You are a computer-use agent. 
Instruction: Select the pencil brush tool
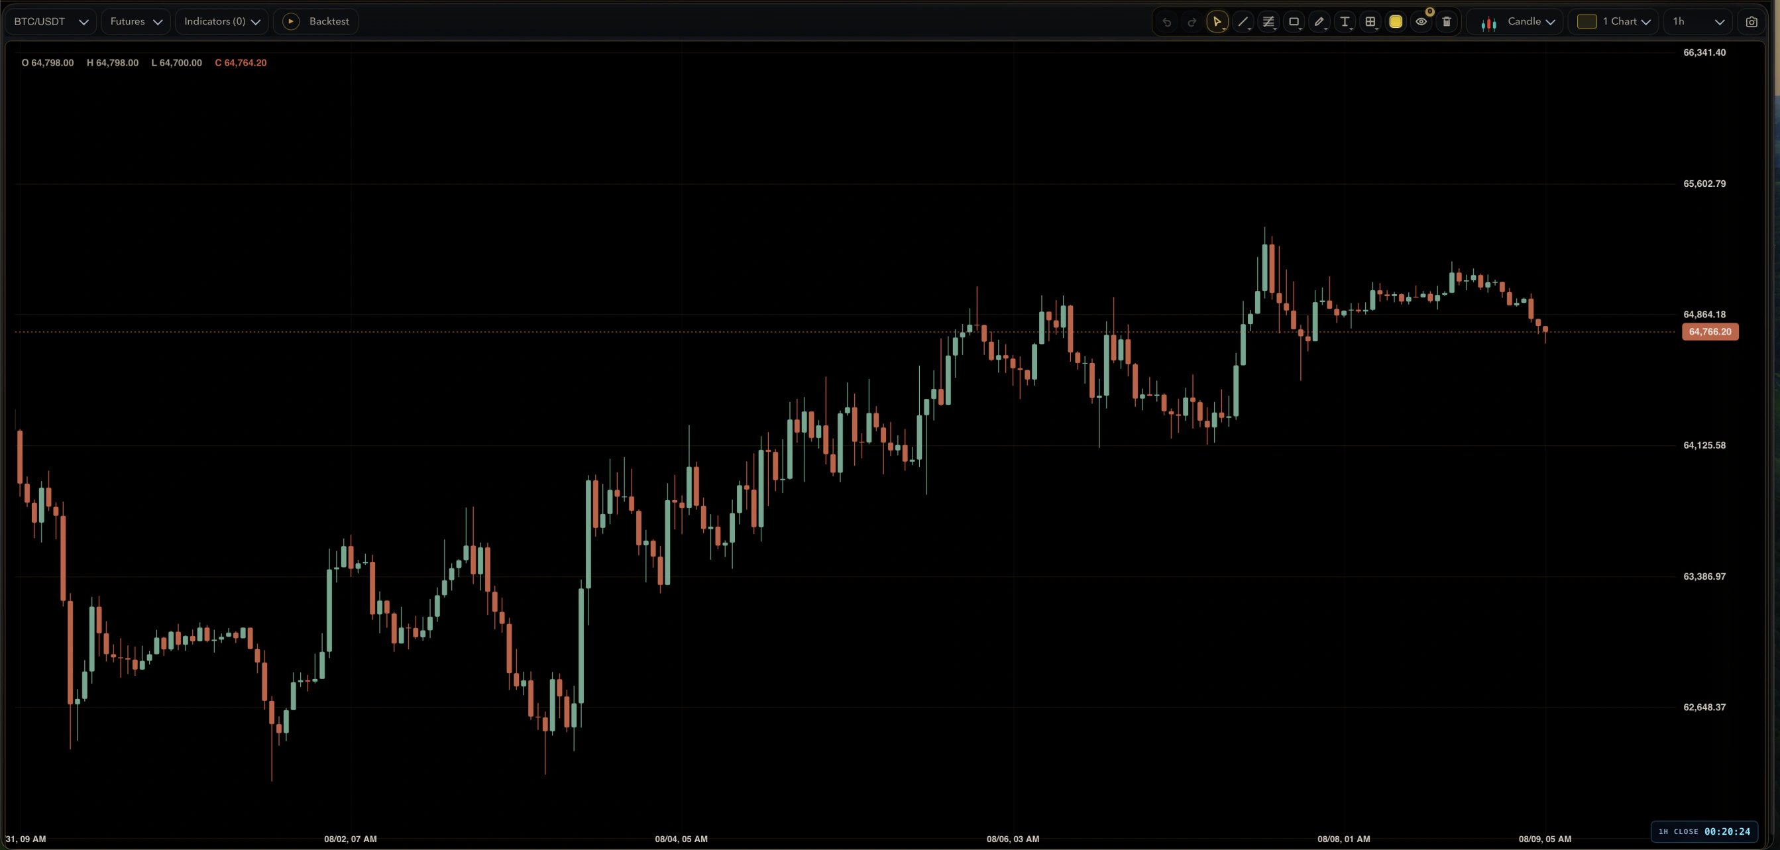click(x=1319, y=21)
